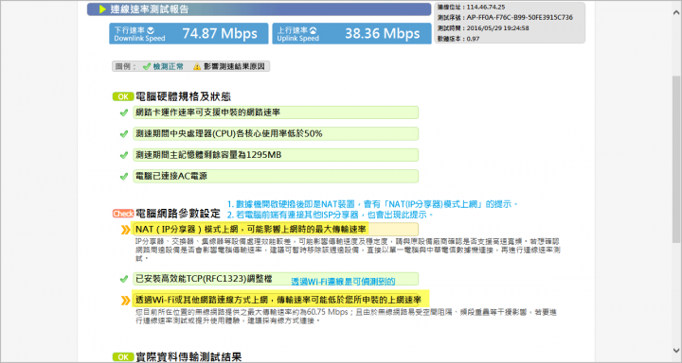Click the 主記憶體剩餘容量為1295MB result row
Image resolution: width=682 pixels, height=363 pixels.
click(x=276, y=155)
